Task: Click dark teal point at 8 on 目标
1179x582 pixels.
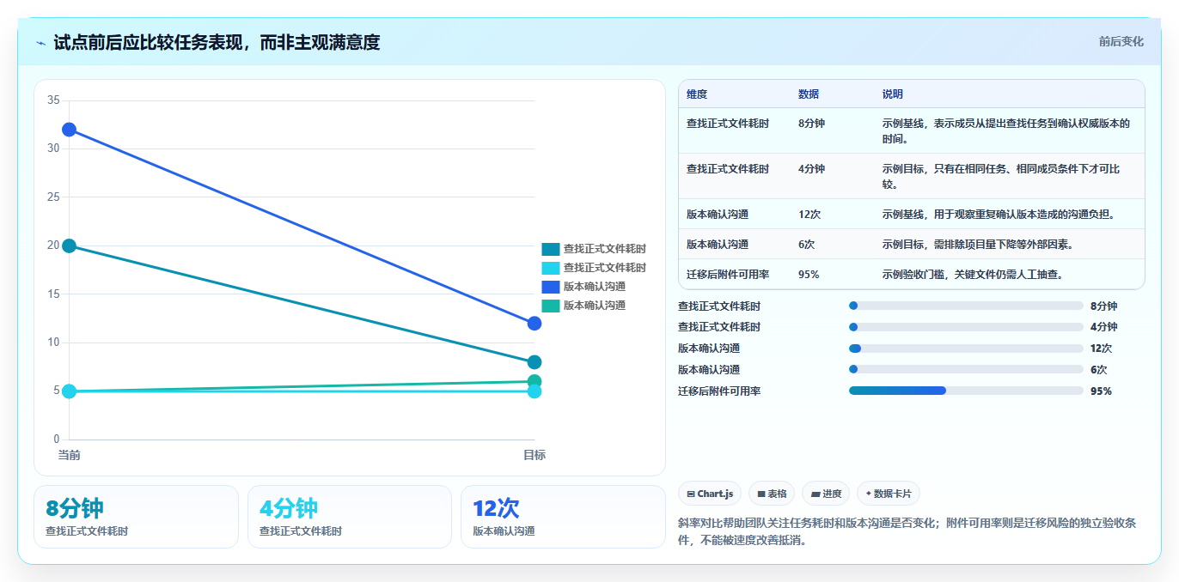Action: (535, 362)
